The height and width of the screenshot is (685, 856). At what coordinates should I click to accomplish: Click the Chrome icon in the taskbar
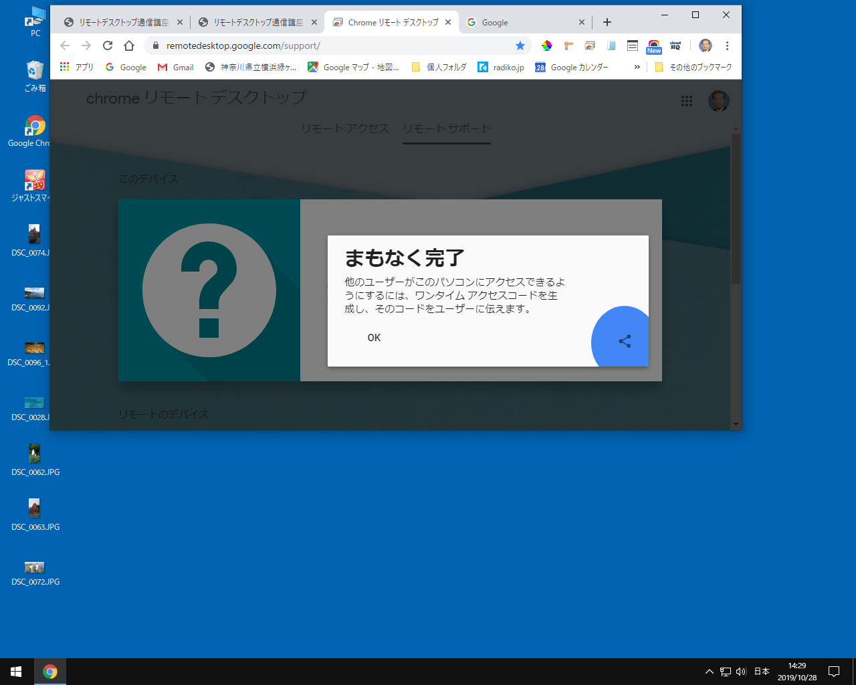click(x=50, y=672)
